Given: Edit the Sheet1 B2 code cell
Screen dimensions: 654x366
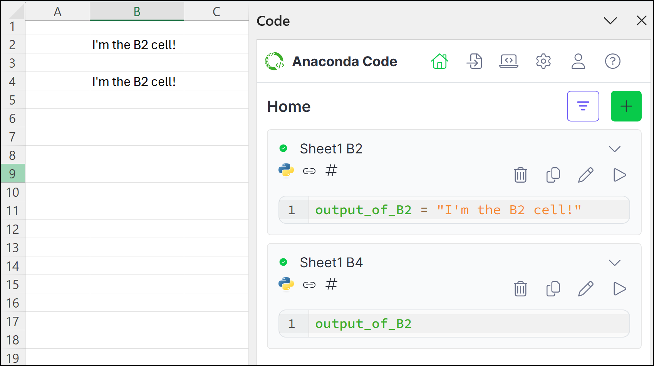Looking at the screenshot, I should pos(586,175).
